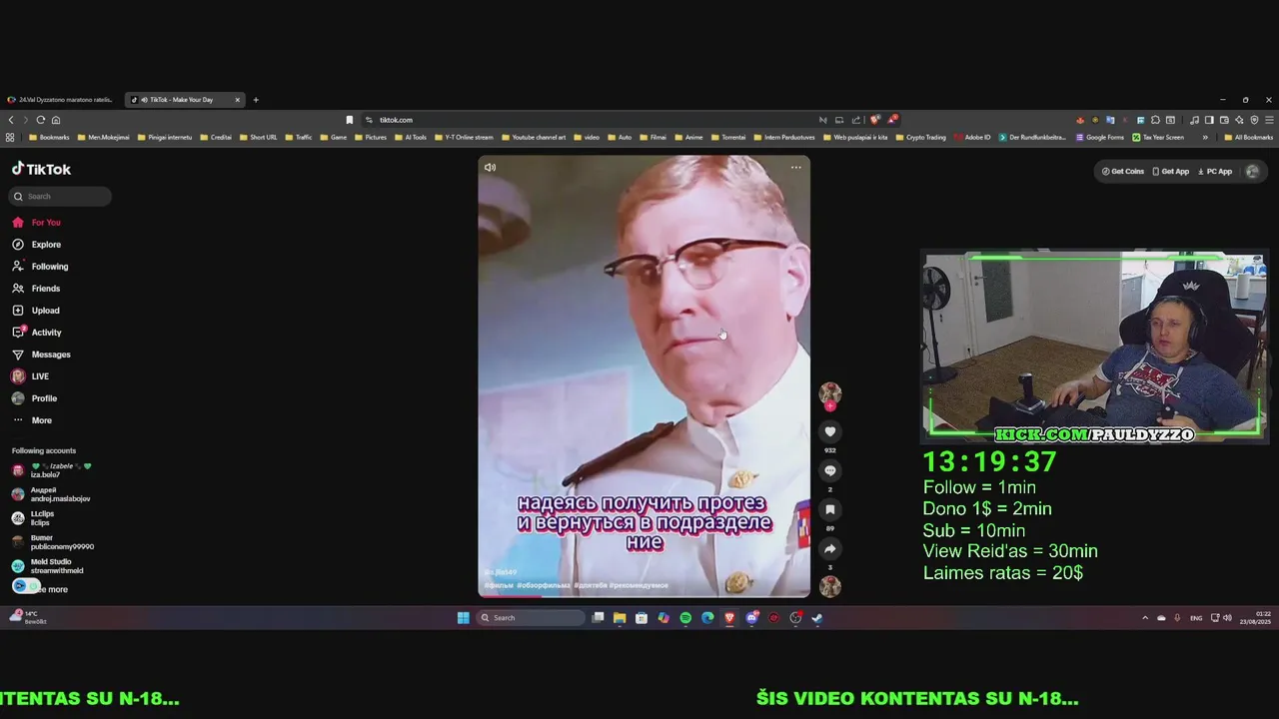Open Spotify from the taskbar
This screenshot has height=719, width=1279.
click(x=685, y=618)
